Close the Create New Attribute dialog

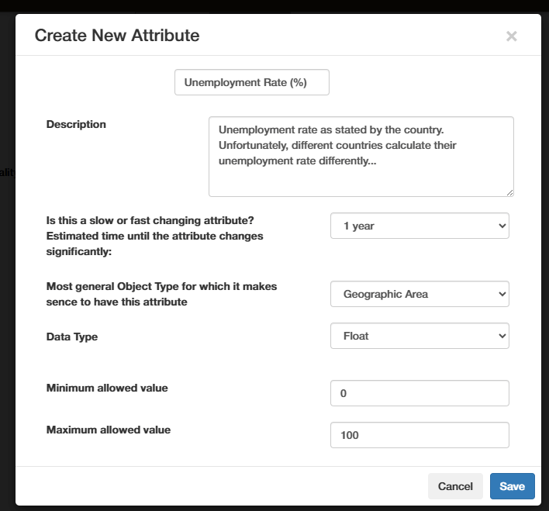pos(511,36)
